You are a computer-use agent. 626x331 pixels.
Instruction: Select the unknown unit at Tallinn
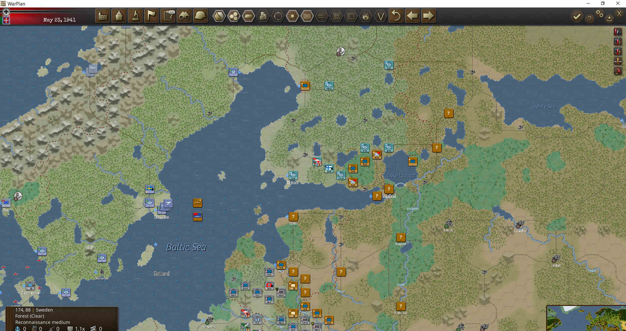click(x=293, y=216)
